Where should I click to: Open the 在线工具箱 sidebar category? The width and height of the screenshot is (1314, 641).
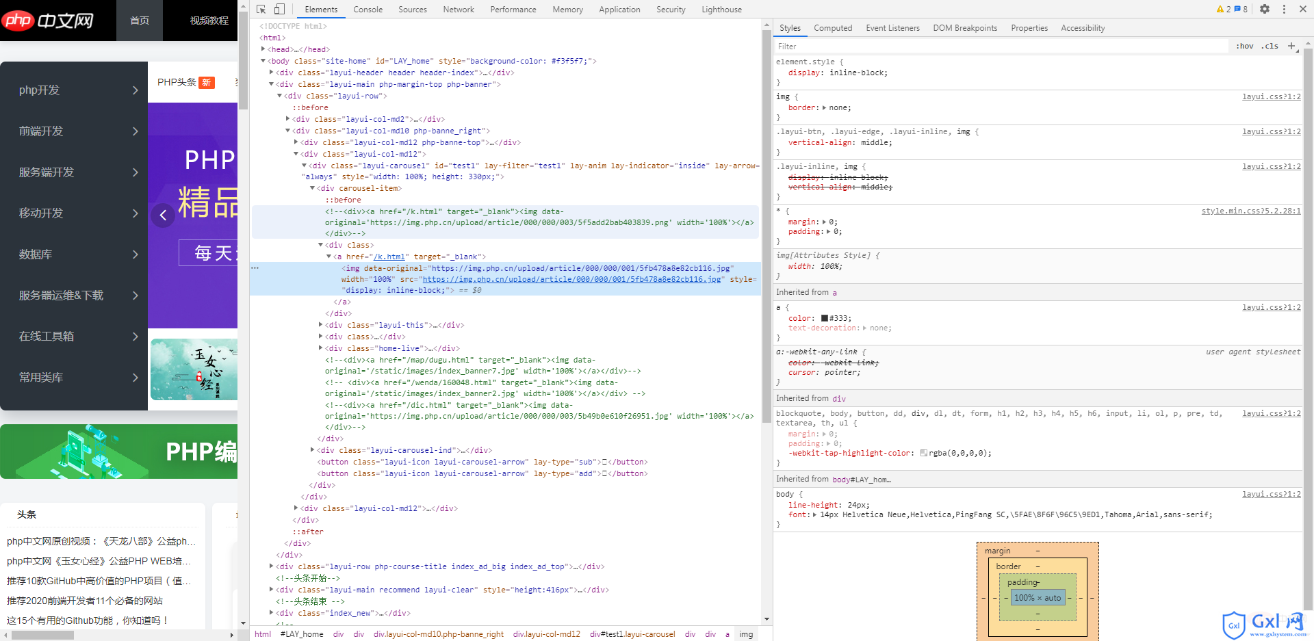74,337
